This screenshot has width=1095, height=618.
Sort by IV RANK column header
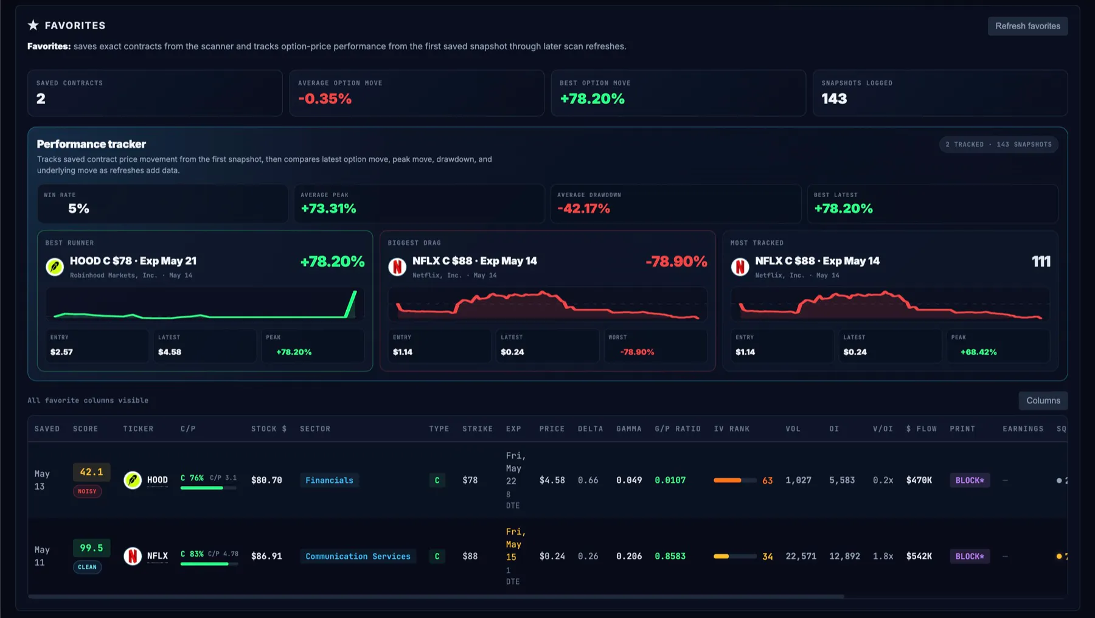(x=732, y=429)
